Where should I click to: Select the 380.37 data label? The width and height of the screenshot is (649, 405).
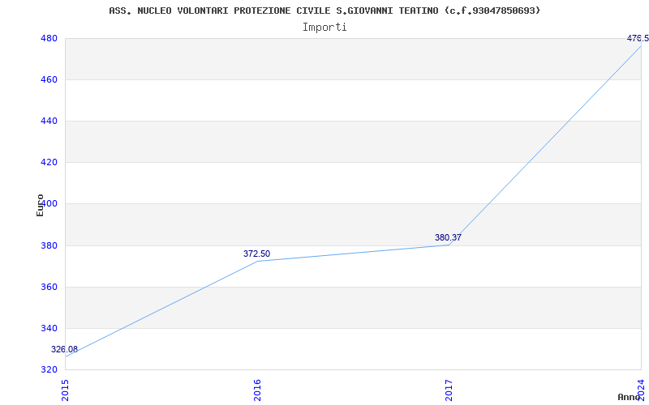448,237
